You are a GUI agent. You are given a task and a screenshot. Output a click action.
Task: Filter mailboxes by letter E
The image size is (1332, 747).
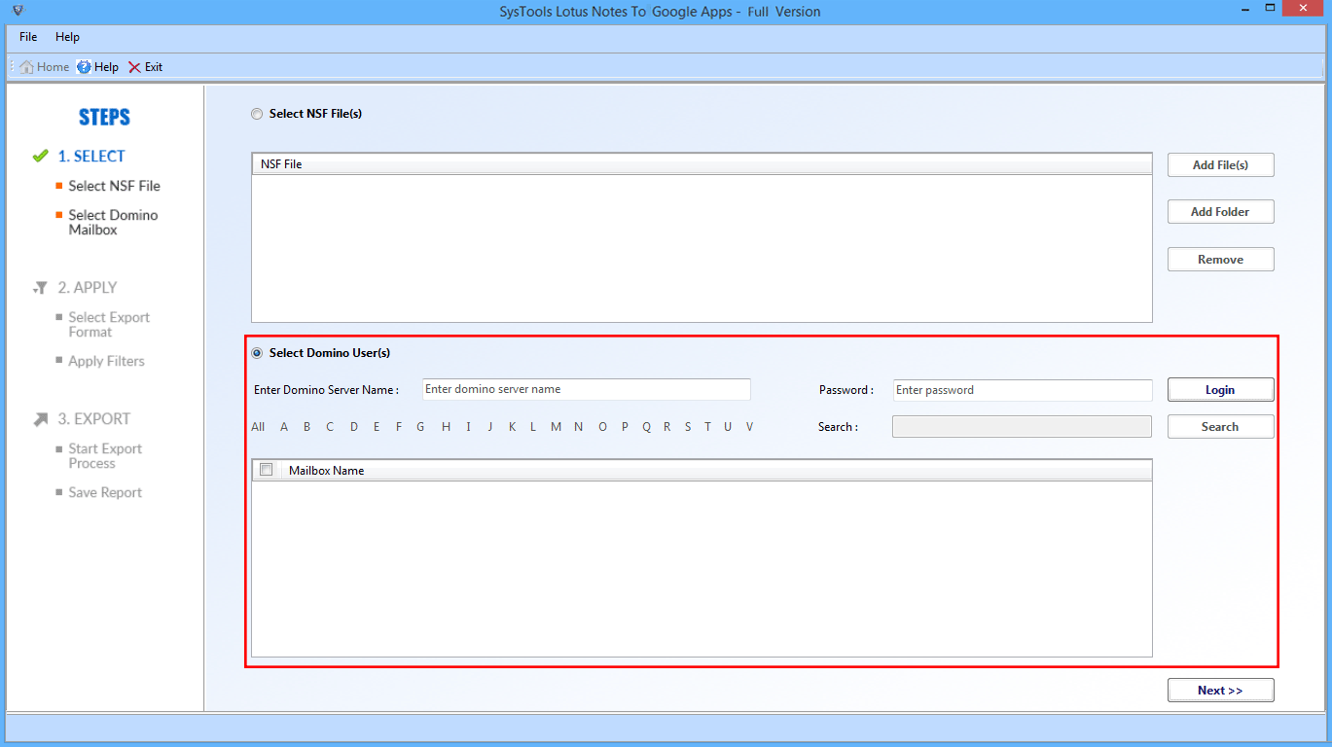[x=377, y=427]
